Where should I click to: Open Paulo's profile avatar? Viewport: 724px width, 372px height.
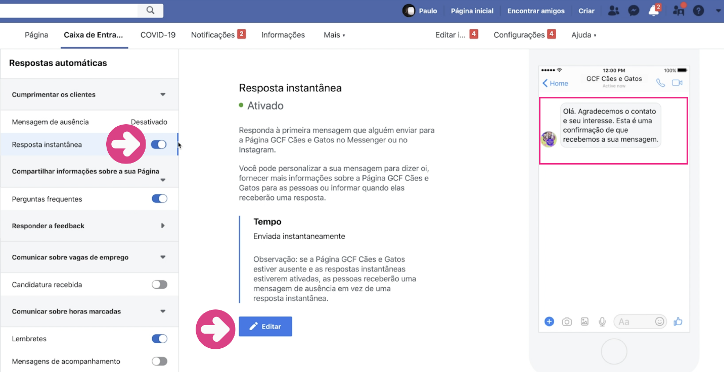[409, 11]
